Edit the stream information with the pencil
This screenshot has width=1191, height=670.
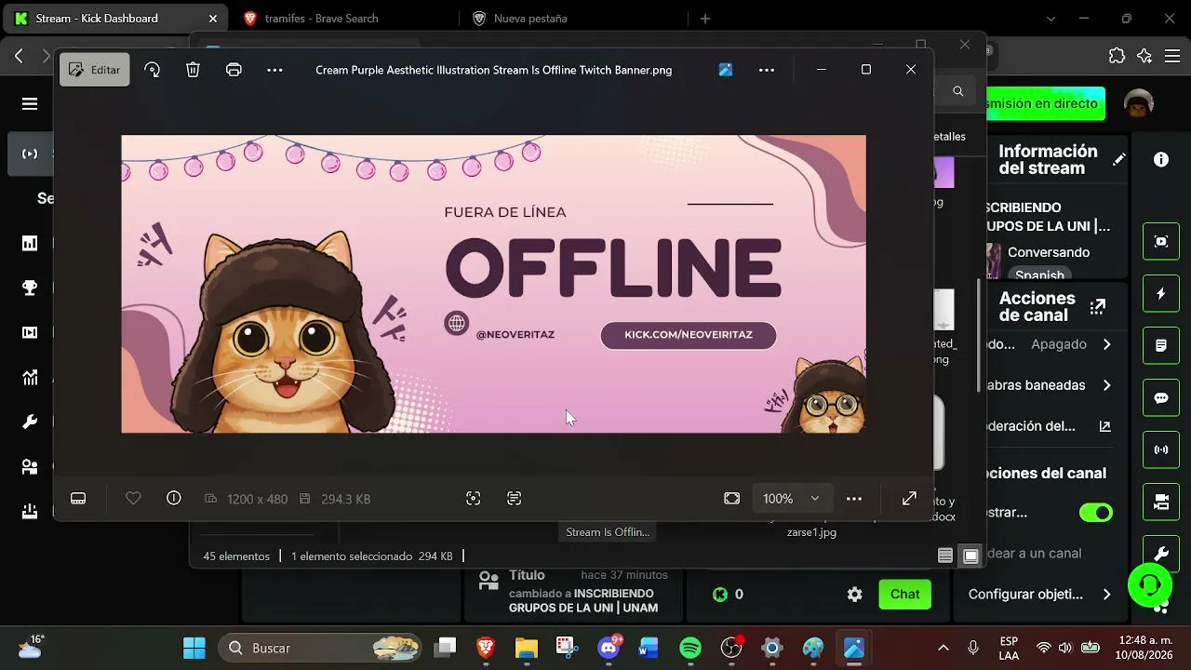1118,159
